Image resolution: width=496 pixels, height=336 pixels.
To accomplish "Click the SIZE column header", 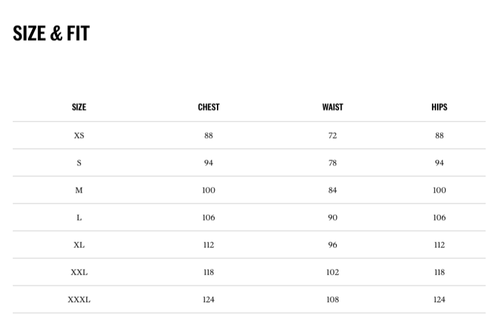I will 79,107.
